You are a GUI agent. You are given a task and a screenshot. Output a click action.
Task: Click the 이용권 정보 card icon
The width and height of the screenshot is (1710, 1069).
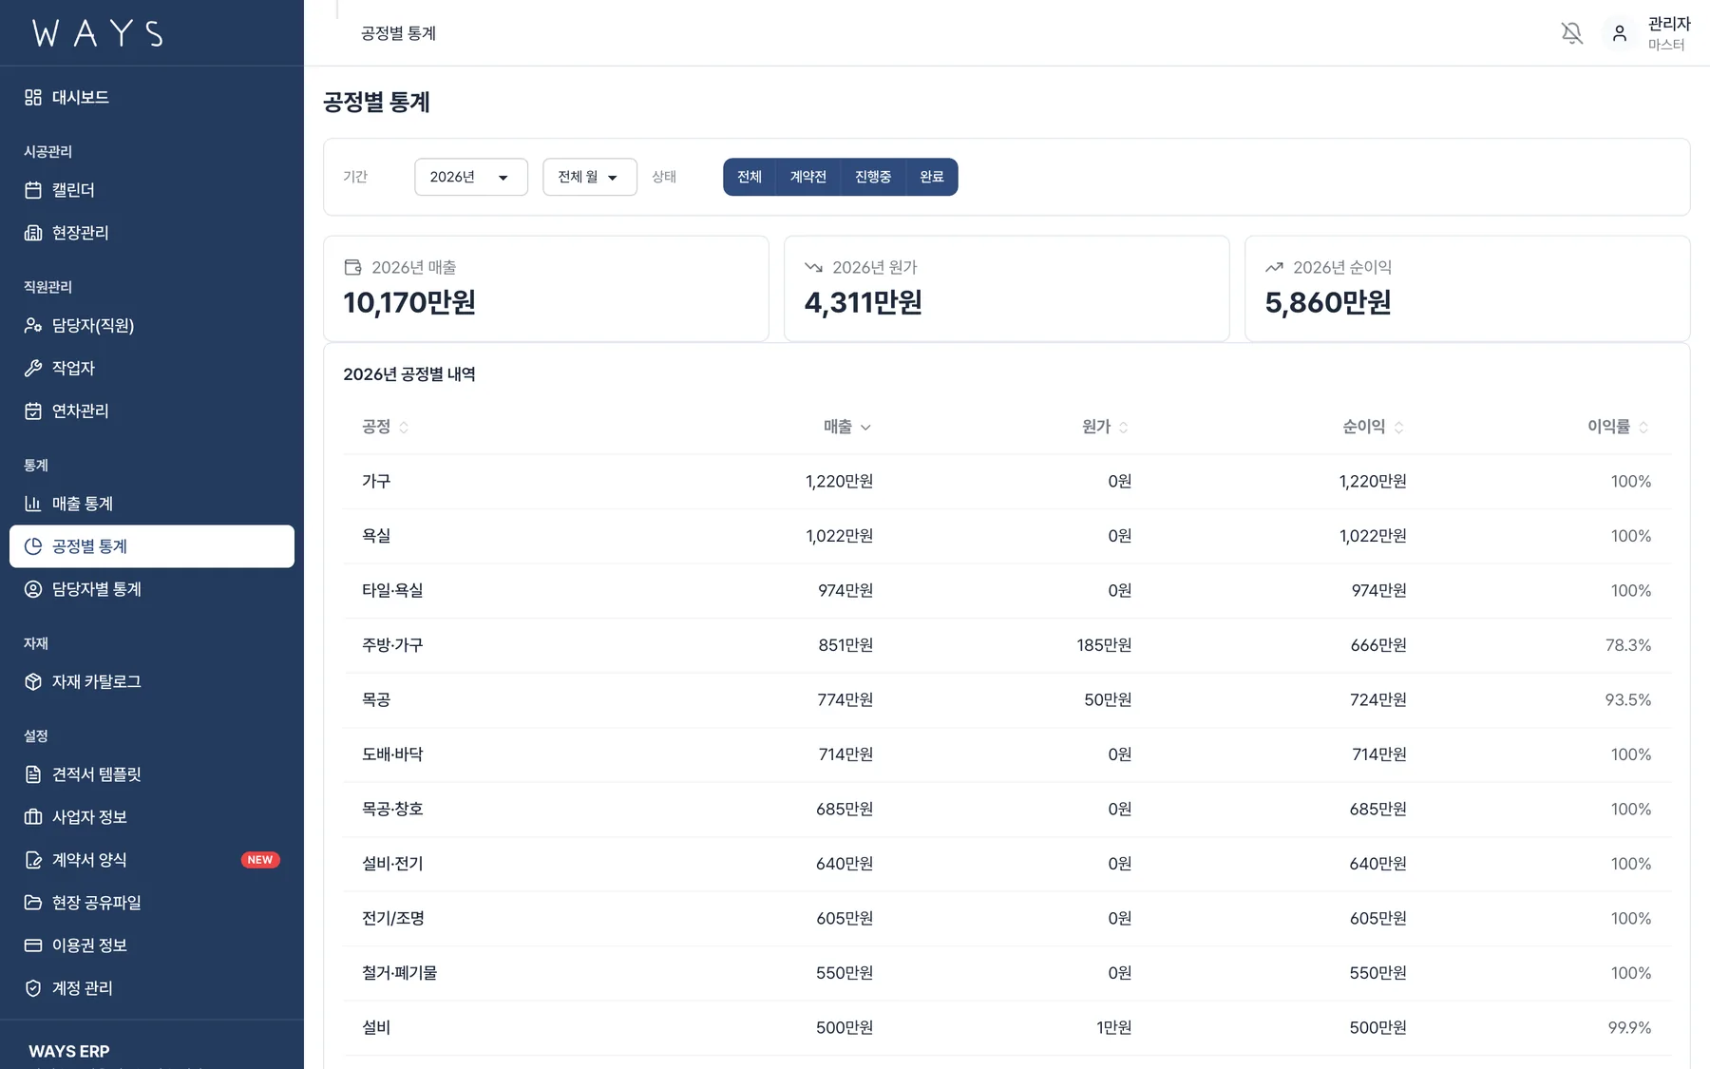33,945
